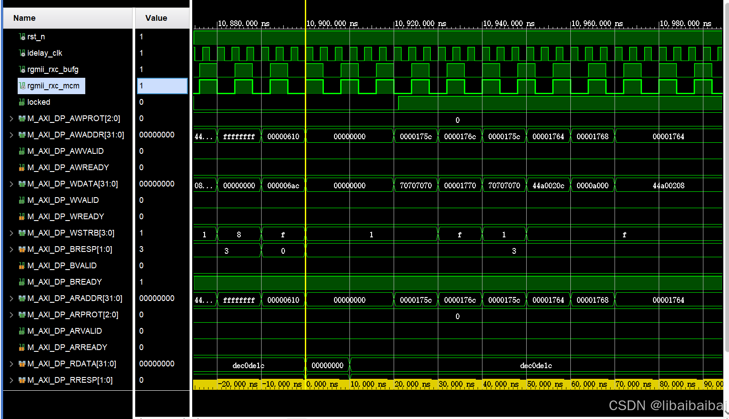Select the M_AXI_DP_BREADY signal name
This screenshot has width=729, height=419.
(65, 282)
